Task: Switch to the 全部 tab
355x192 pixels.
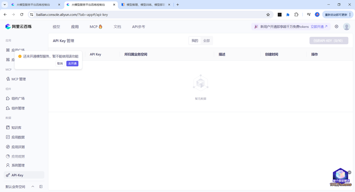Action: [x=206, y=41]
